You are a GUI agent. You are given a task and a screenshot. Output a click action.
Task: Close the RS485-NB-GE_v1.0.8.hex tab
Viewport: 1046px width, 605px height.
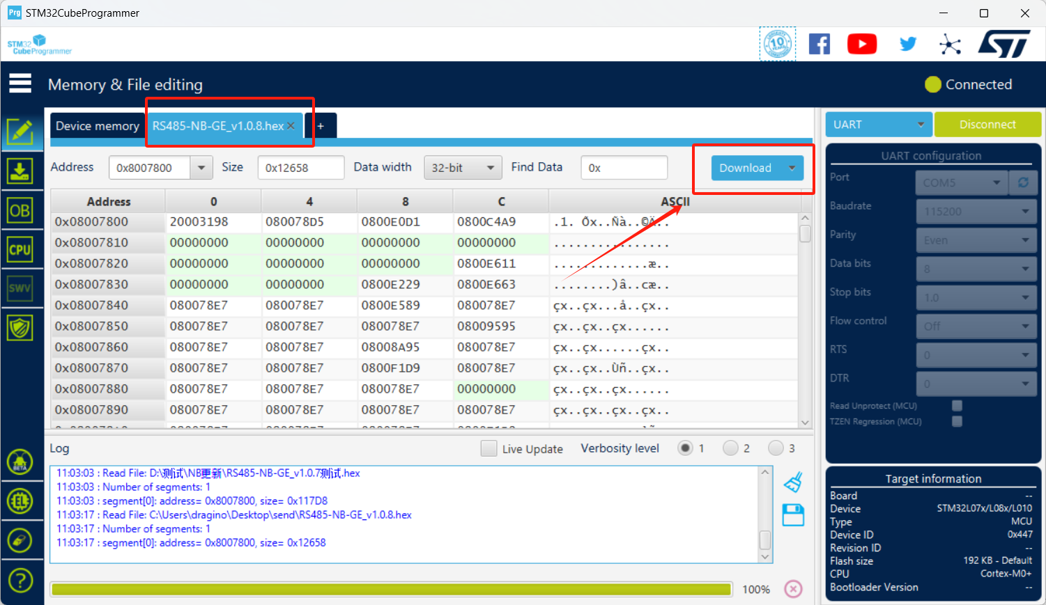pos(291,126)
